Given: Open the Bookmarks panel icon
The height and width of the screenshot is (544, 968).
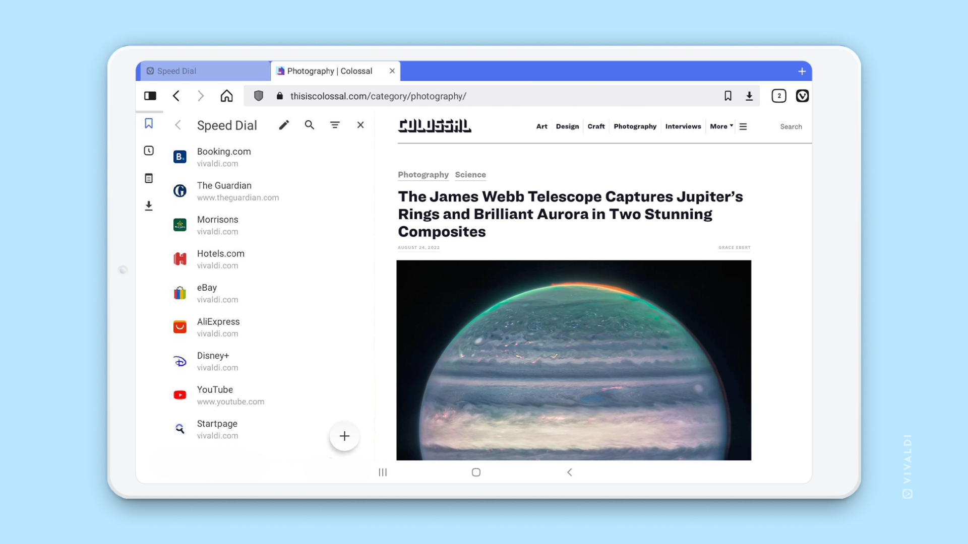Looking at the screenshot, I should 148,123.
